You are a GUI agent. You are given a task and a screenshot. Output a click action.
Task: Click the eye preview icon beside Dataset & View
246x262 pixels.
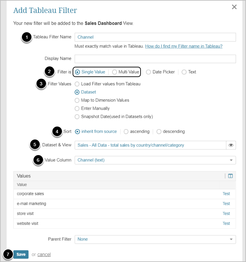coord(231,145)
